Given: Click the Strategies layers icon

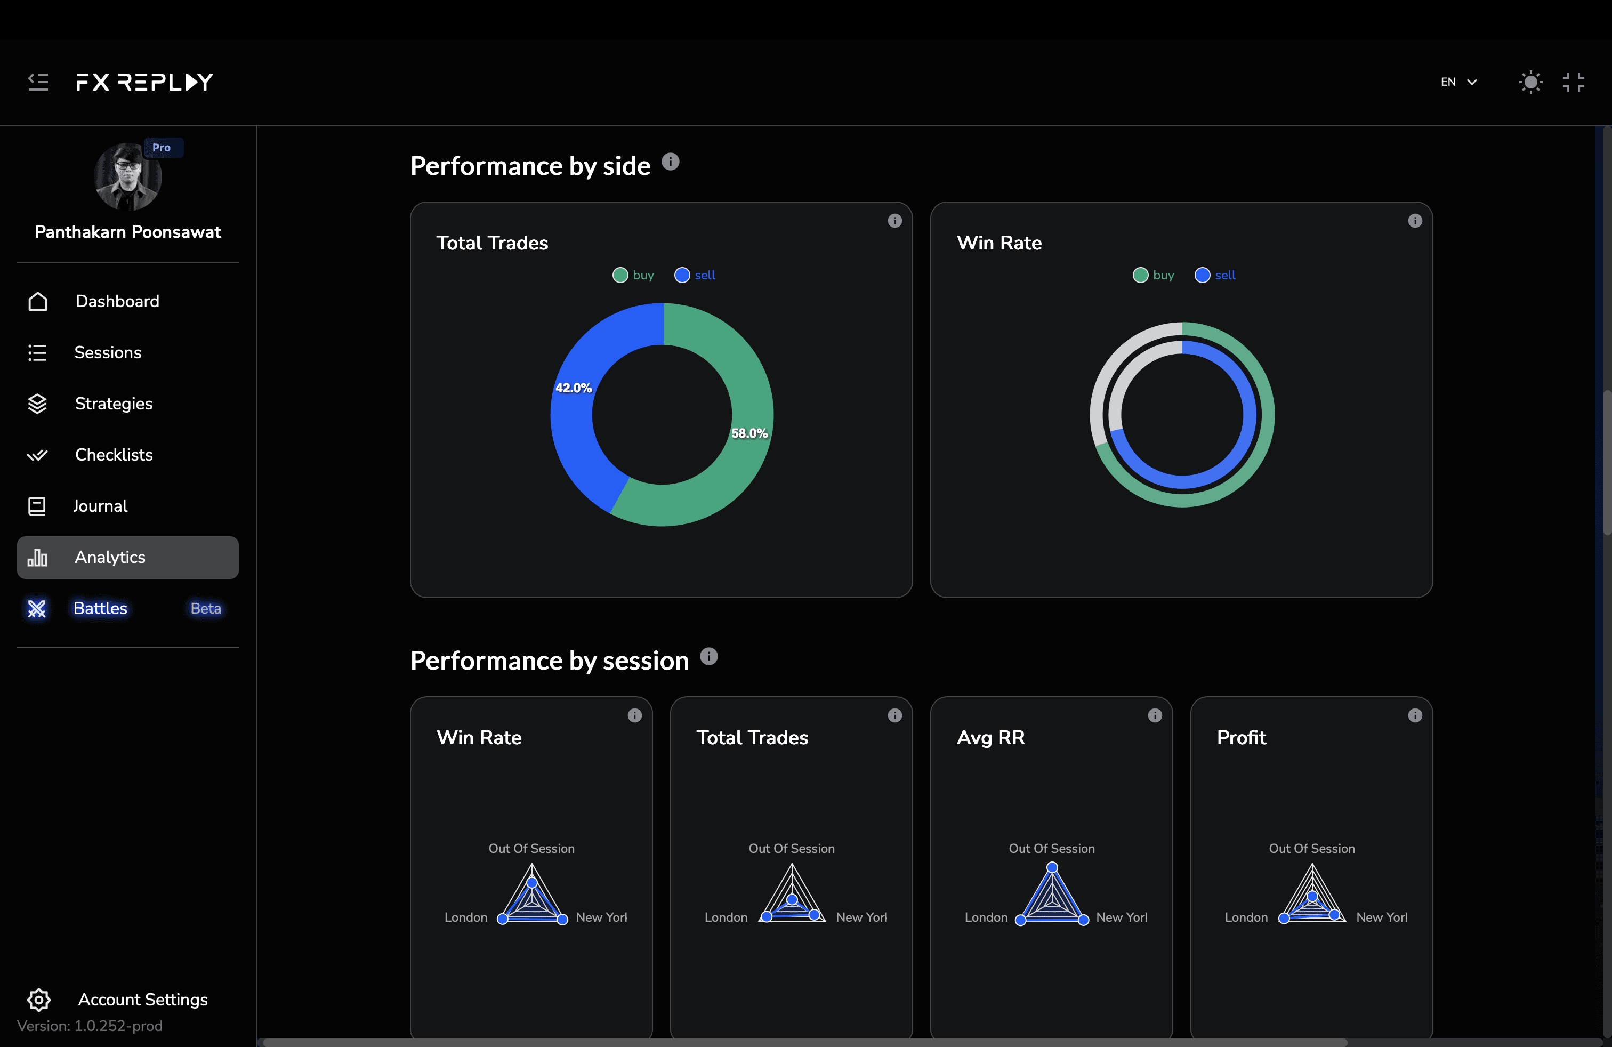Looking at the screenshot, I should (x=37, y=404).
